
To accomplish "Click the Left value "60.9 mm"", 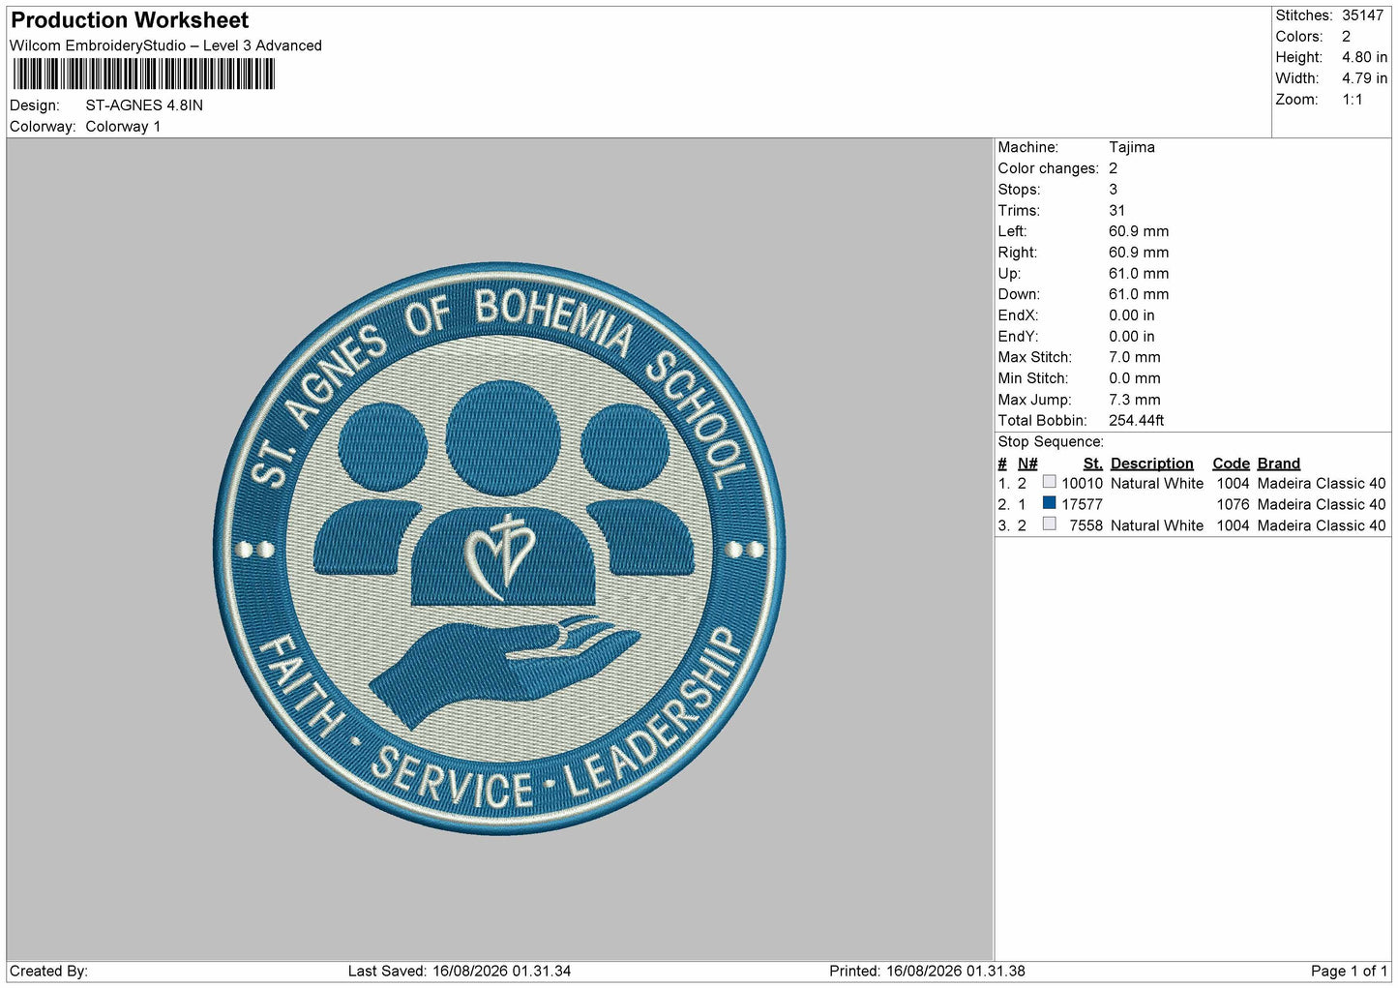I will (x=1139, y=231).
